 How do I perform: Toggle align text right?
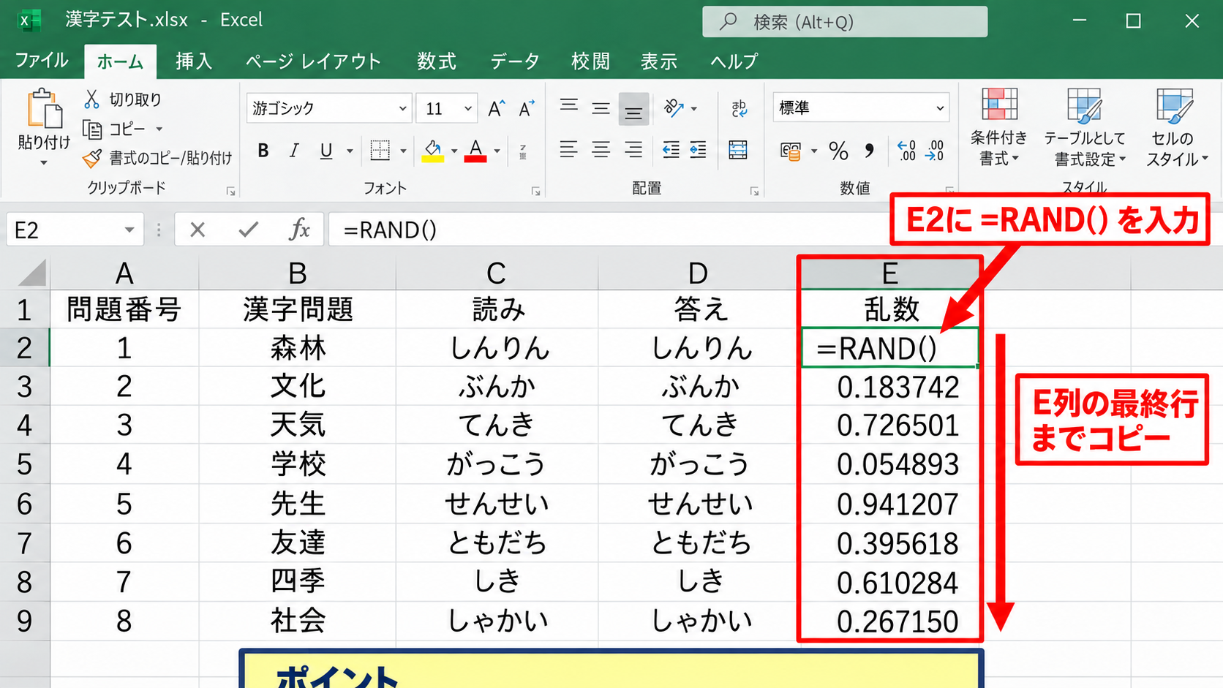pos(633,151)
